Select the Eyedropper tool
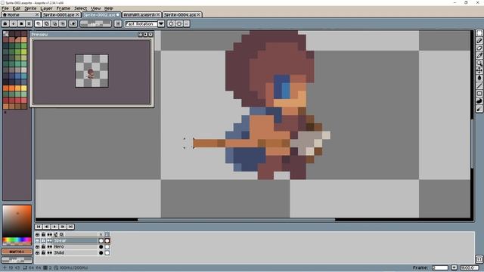This screenshot has width=484, height=272. [x=479, y=55]
